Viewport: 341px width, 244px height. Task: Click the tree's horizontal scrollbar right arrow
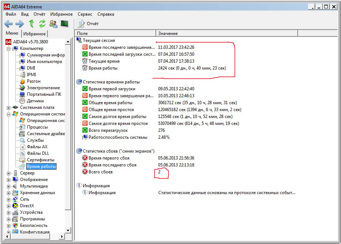pyautogui.click(x=62, y=236)
